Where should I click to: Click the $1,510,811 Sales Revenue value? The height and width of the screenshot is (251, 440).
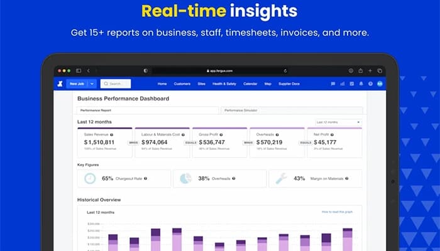[99, 142]
